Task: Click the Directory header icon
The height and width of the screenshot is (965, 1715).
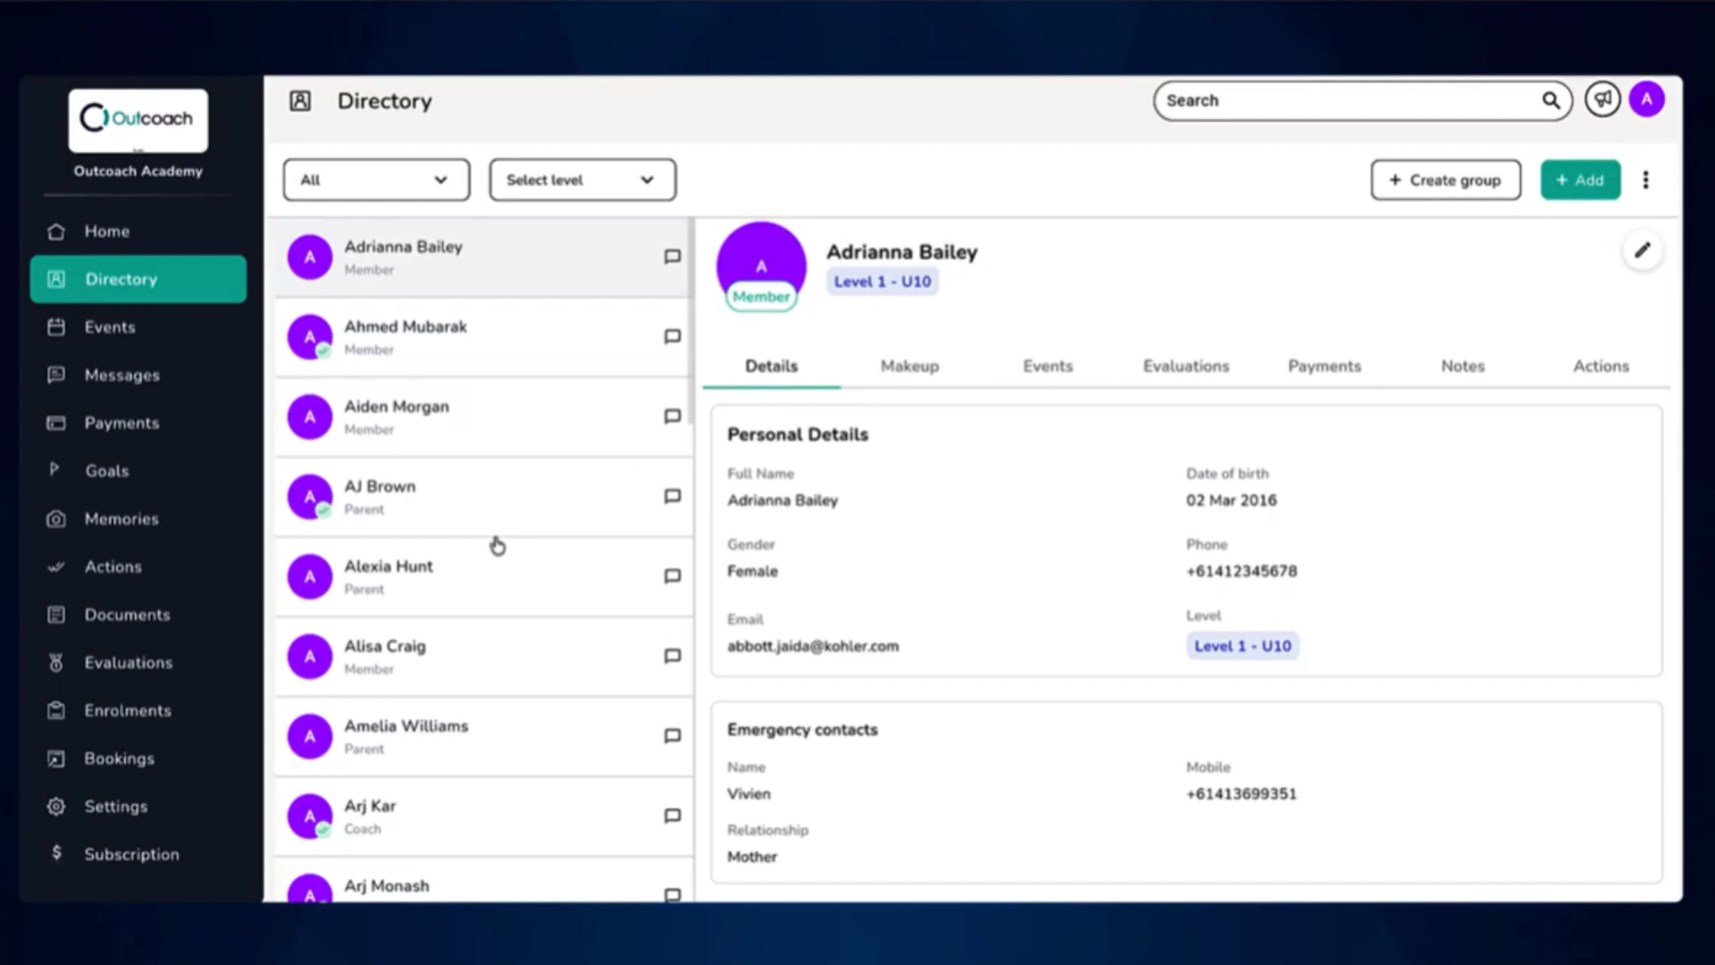Action: 300,101
